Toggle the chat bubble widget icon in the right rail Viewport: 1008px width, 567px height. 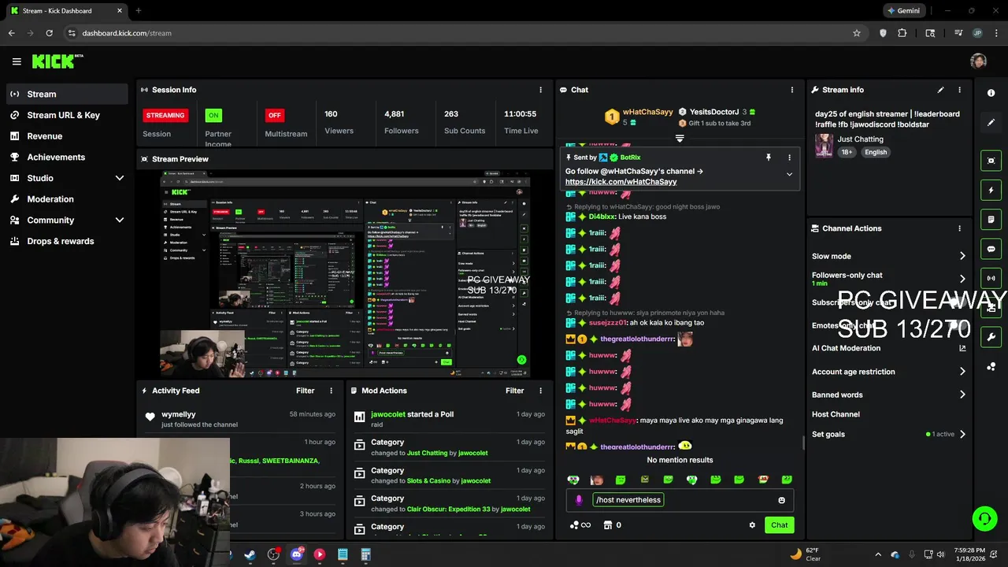point(991,249)
